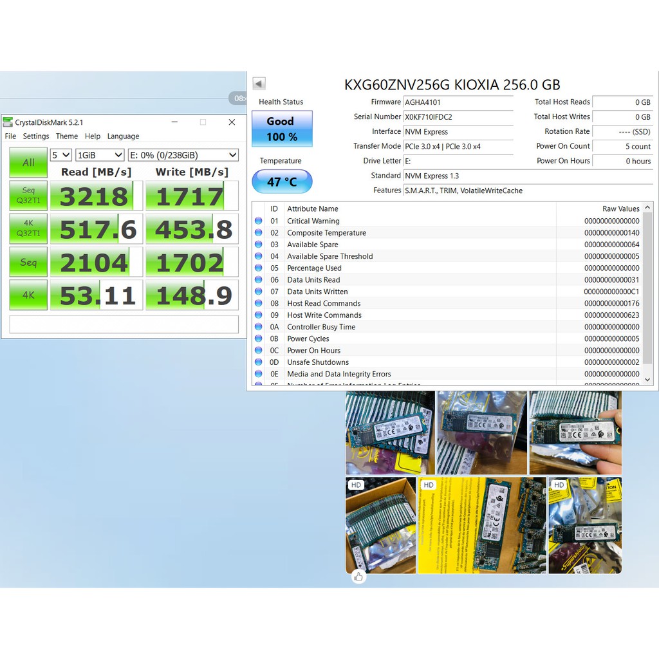Click the thumbs-up like icon
Image resolution: width=659 pixels, height=659 pixels.
358,577
